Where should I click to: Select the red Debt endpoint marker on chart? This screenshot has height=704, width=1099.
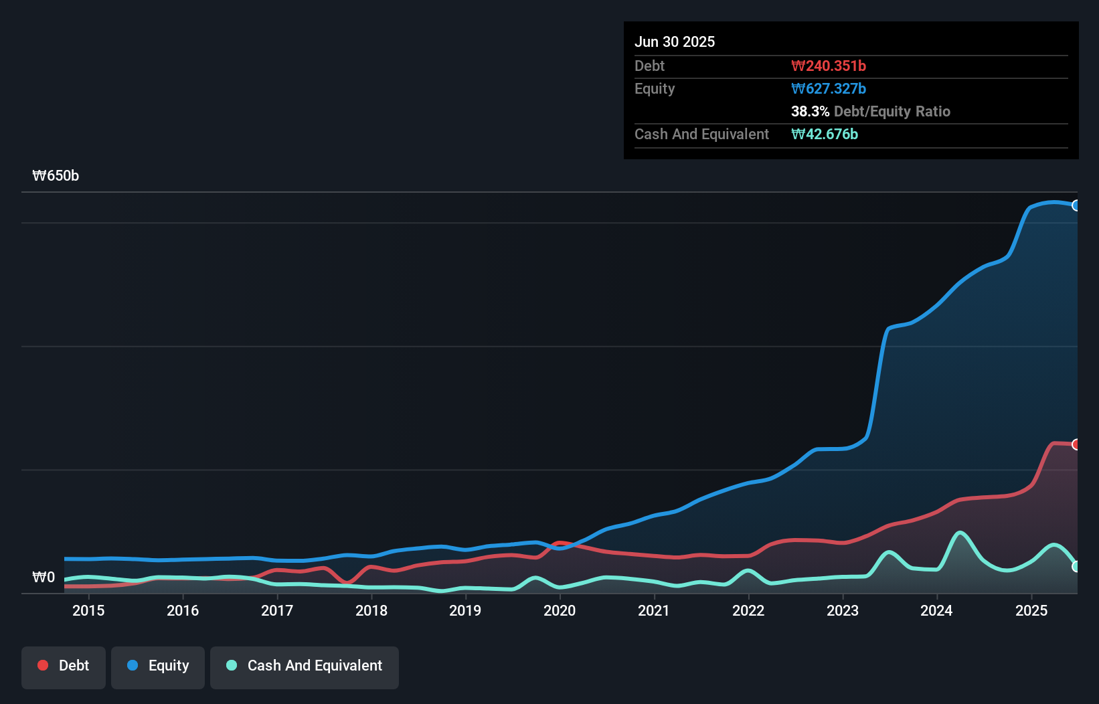click(x=1076, y=444)
